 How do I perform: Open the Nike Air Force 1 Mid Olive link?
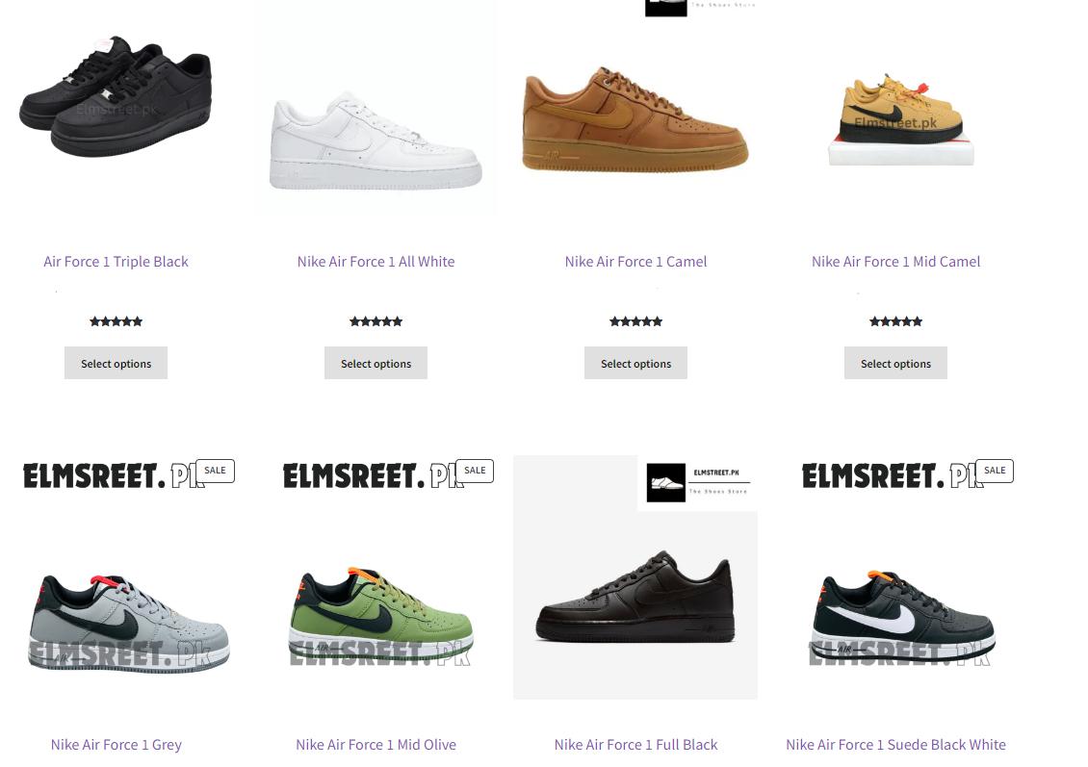pos(376,745)
